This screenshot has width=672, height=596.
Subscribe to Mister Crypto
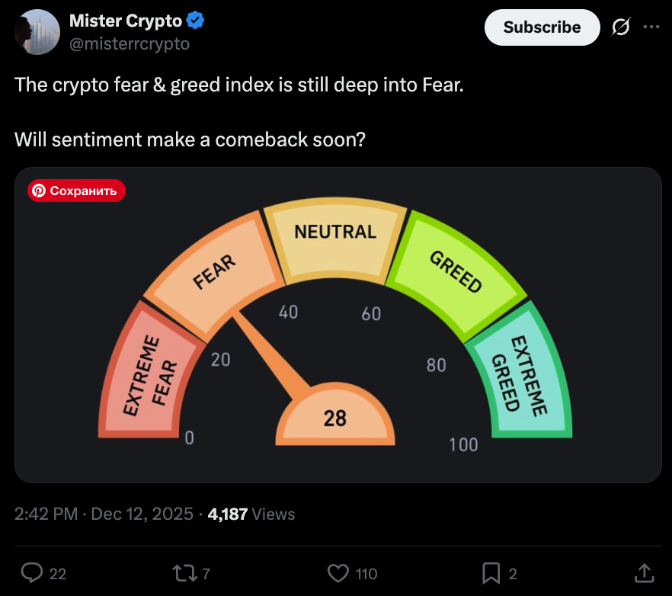pos(542,27)
